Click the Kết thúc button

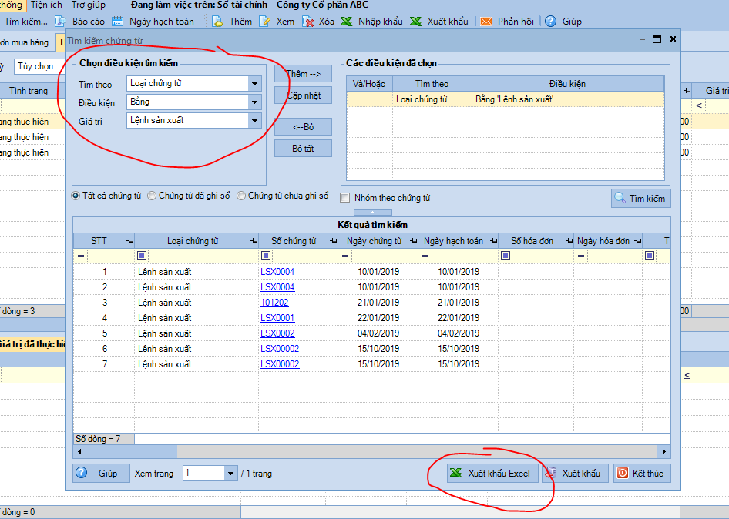pos(642,474)
